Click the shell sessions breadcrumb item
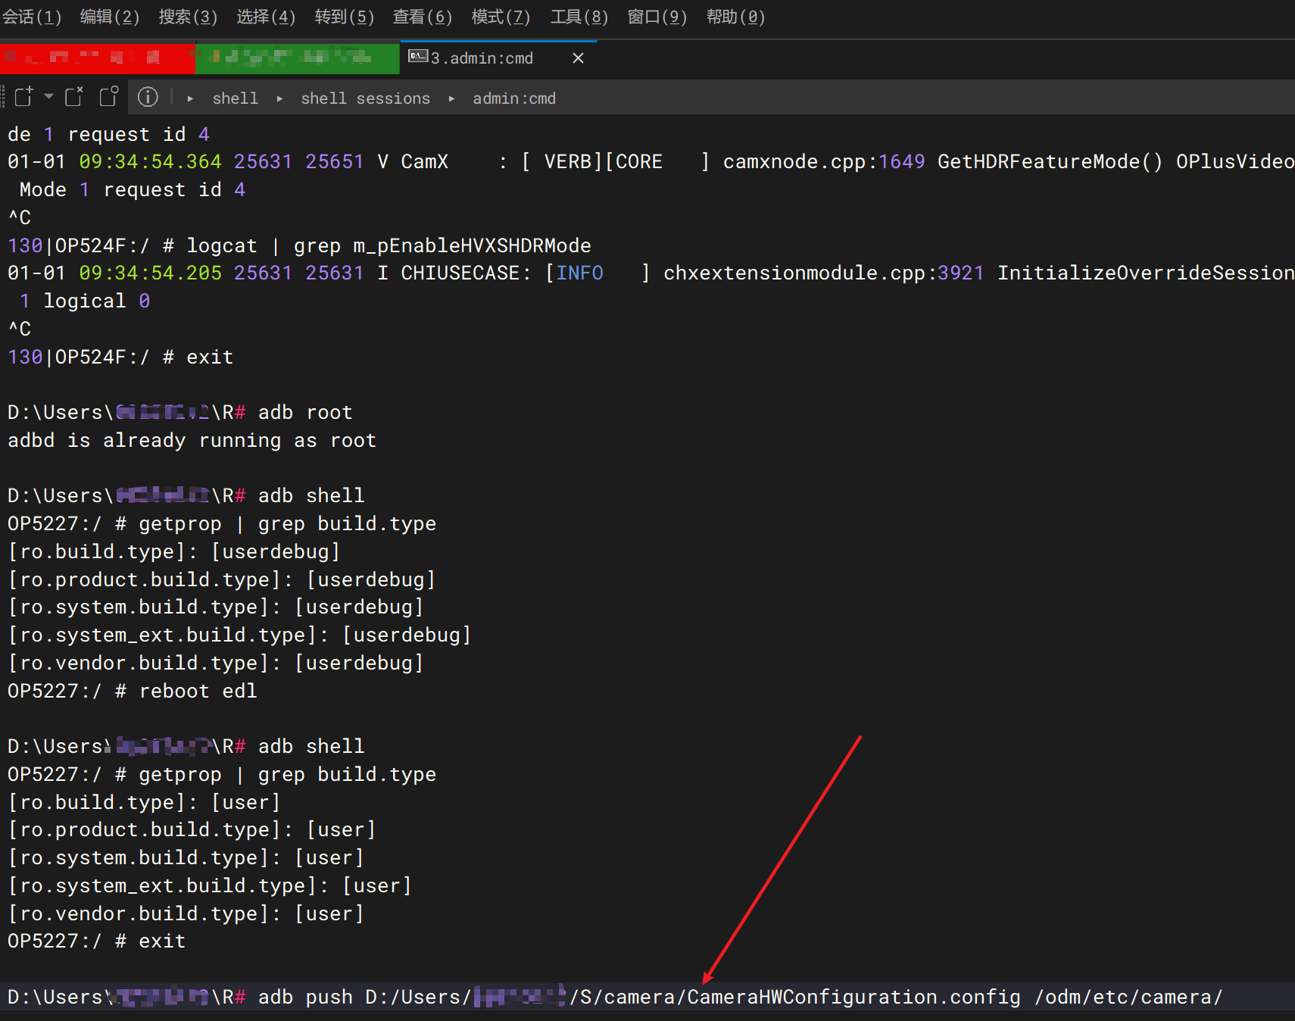This screenshot has height=1021, width=1295. tap(365, 98)
